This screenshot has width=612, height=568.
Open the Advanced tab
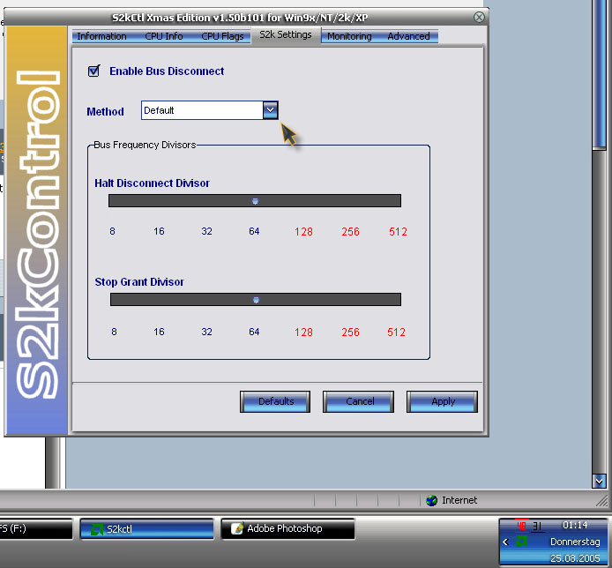pos(408,36)
